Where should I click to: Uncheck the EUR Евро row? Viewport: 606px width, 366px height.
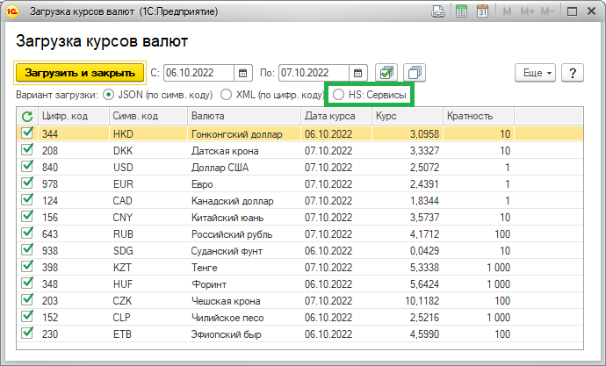click(27, 183)
